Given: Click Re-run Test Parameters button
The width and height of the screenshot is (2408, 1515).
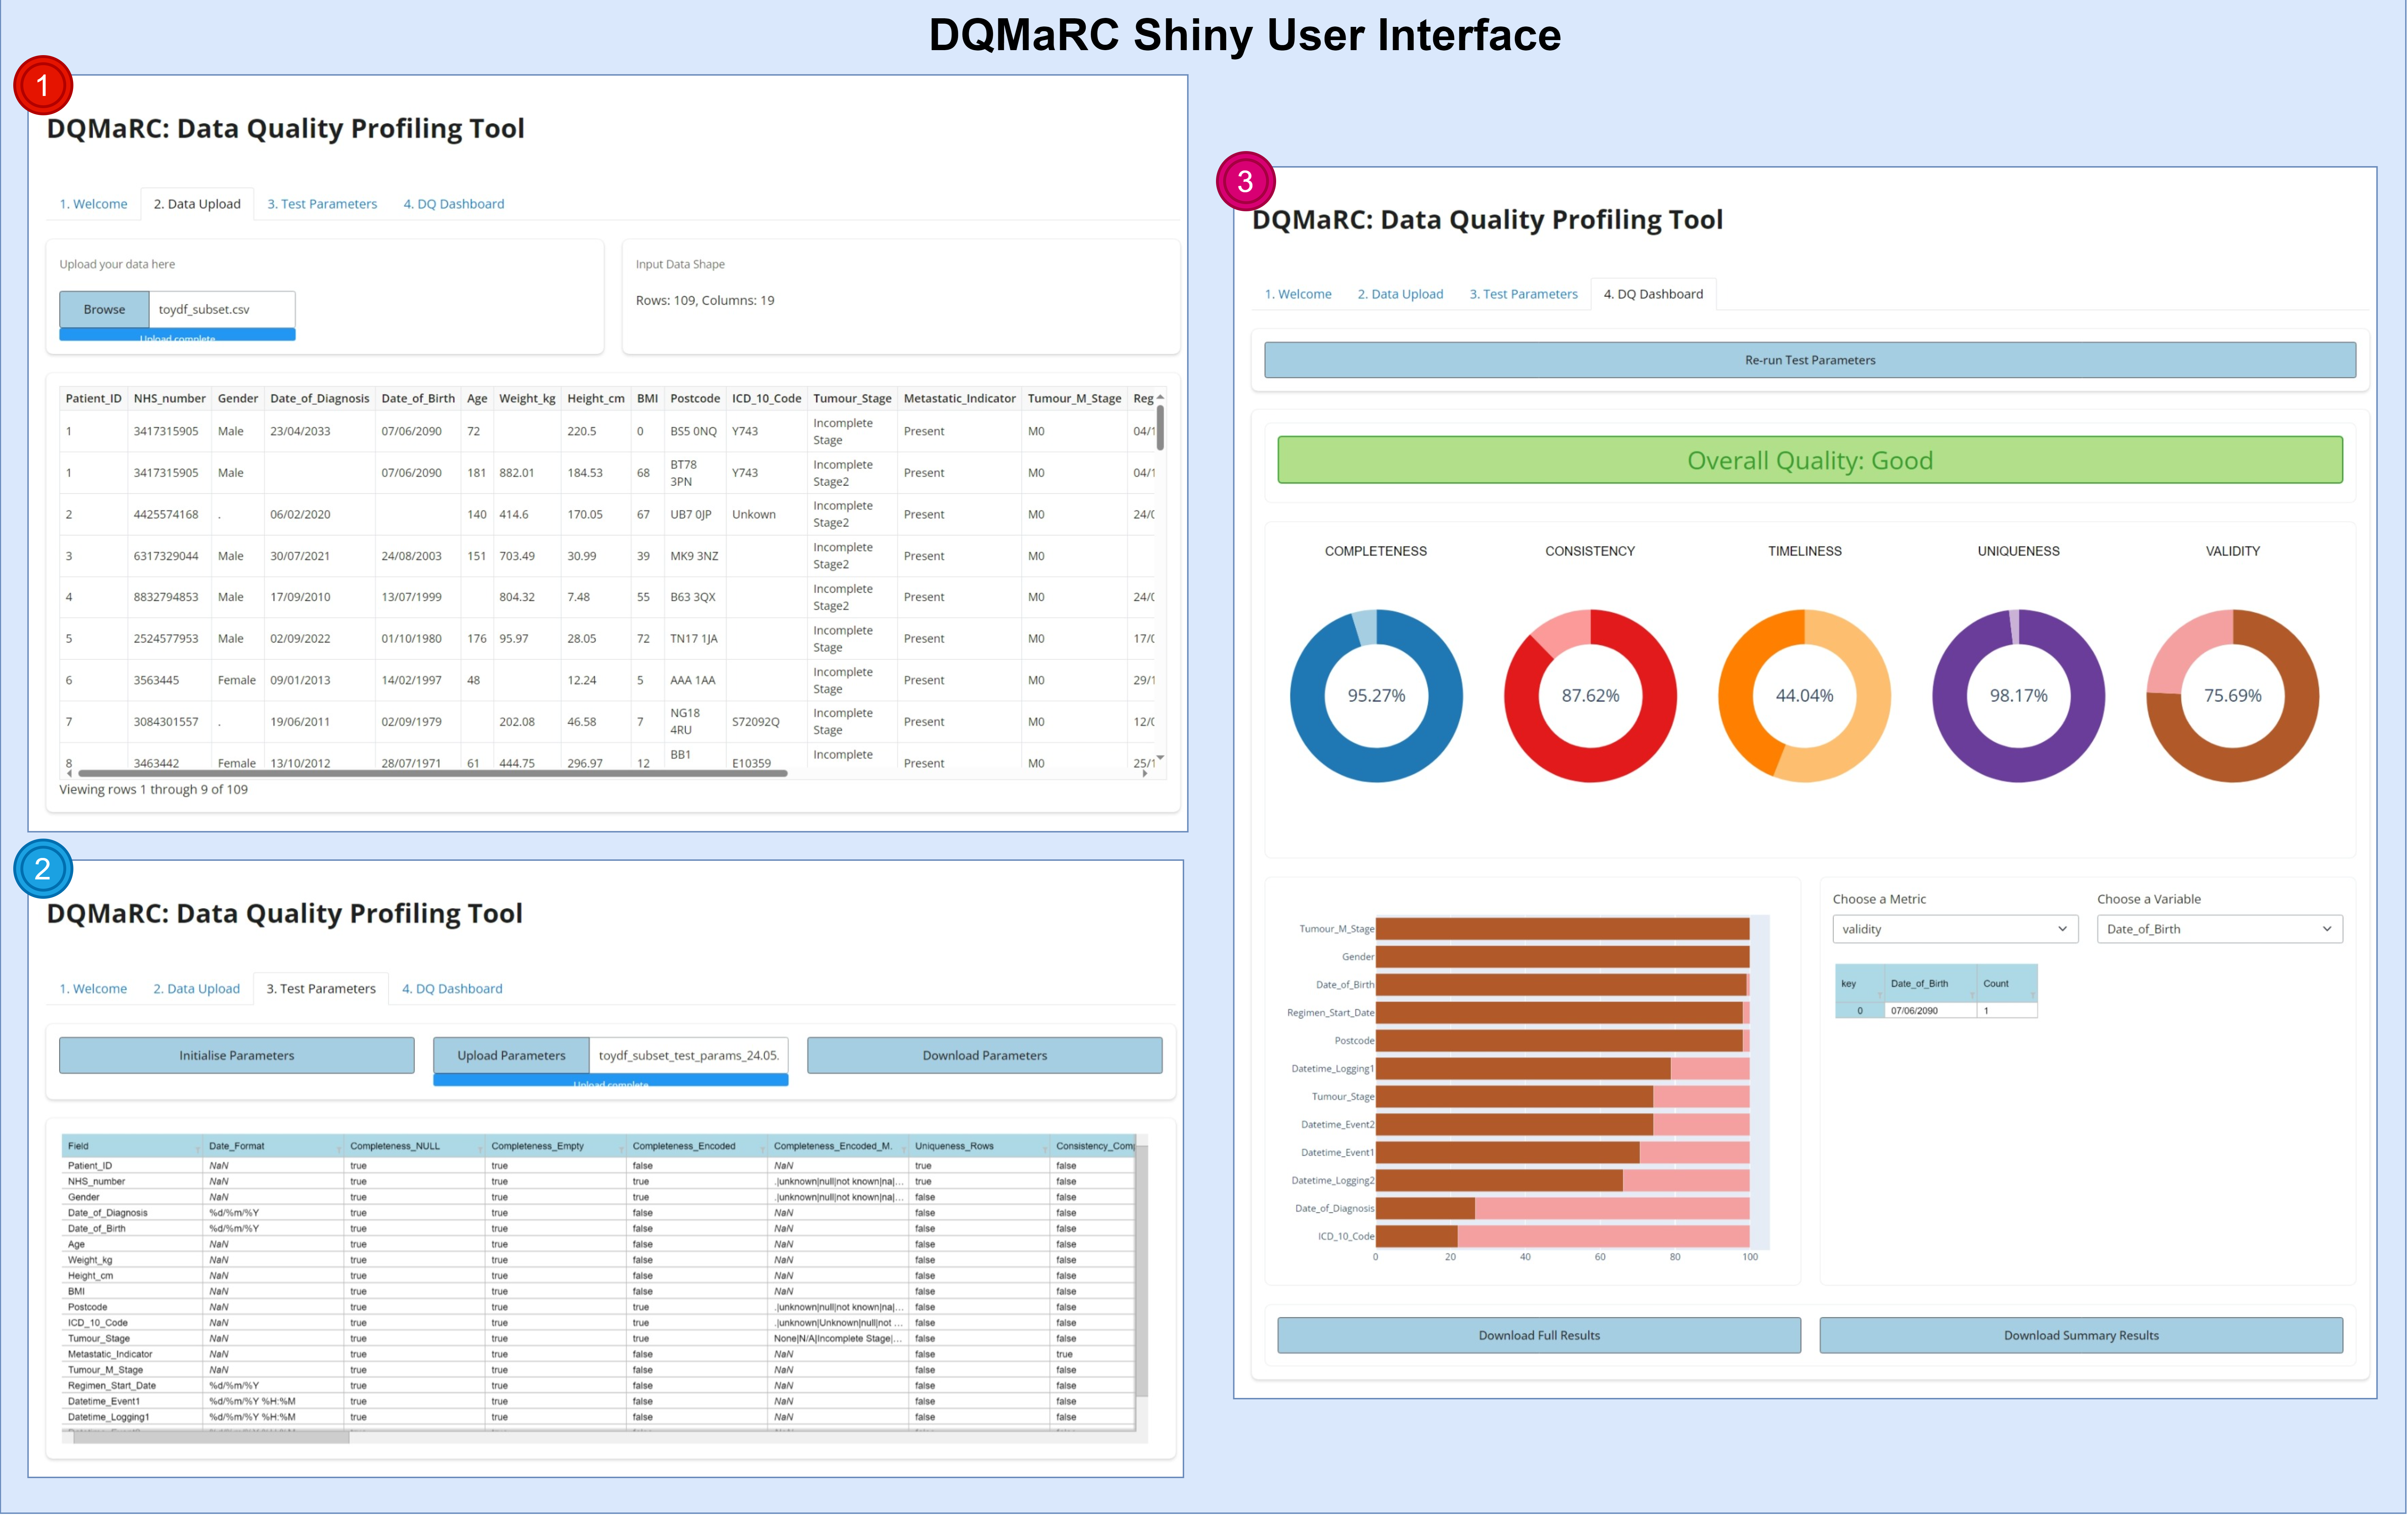Looking at the screenshot, I should (x=1810, y=360).
